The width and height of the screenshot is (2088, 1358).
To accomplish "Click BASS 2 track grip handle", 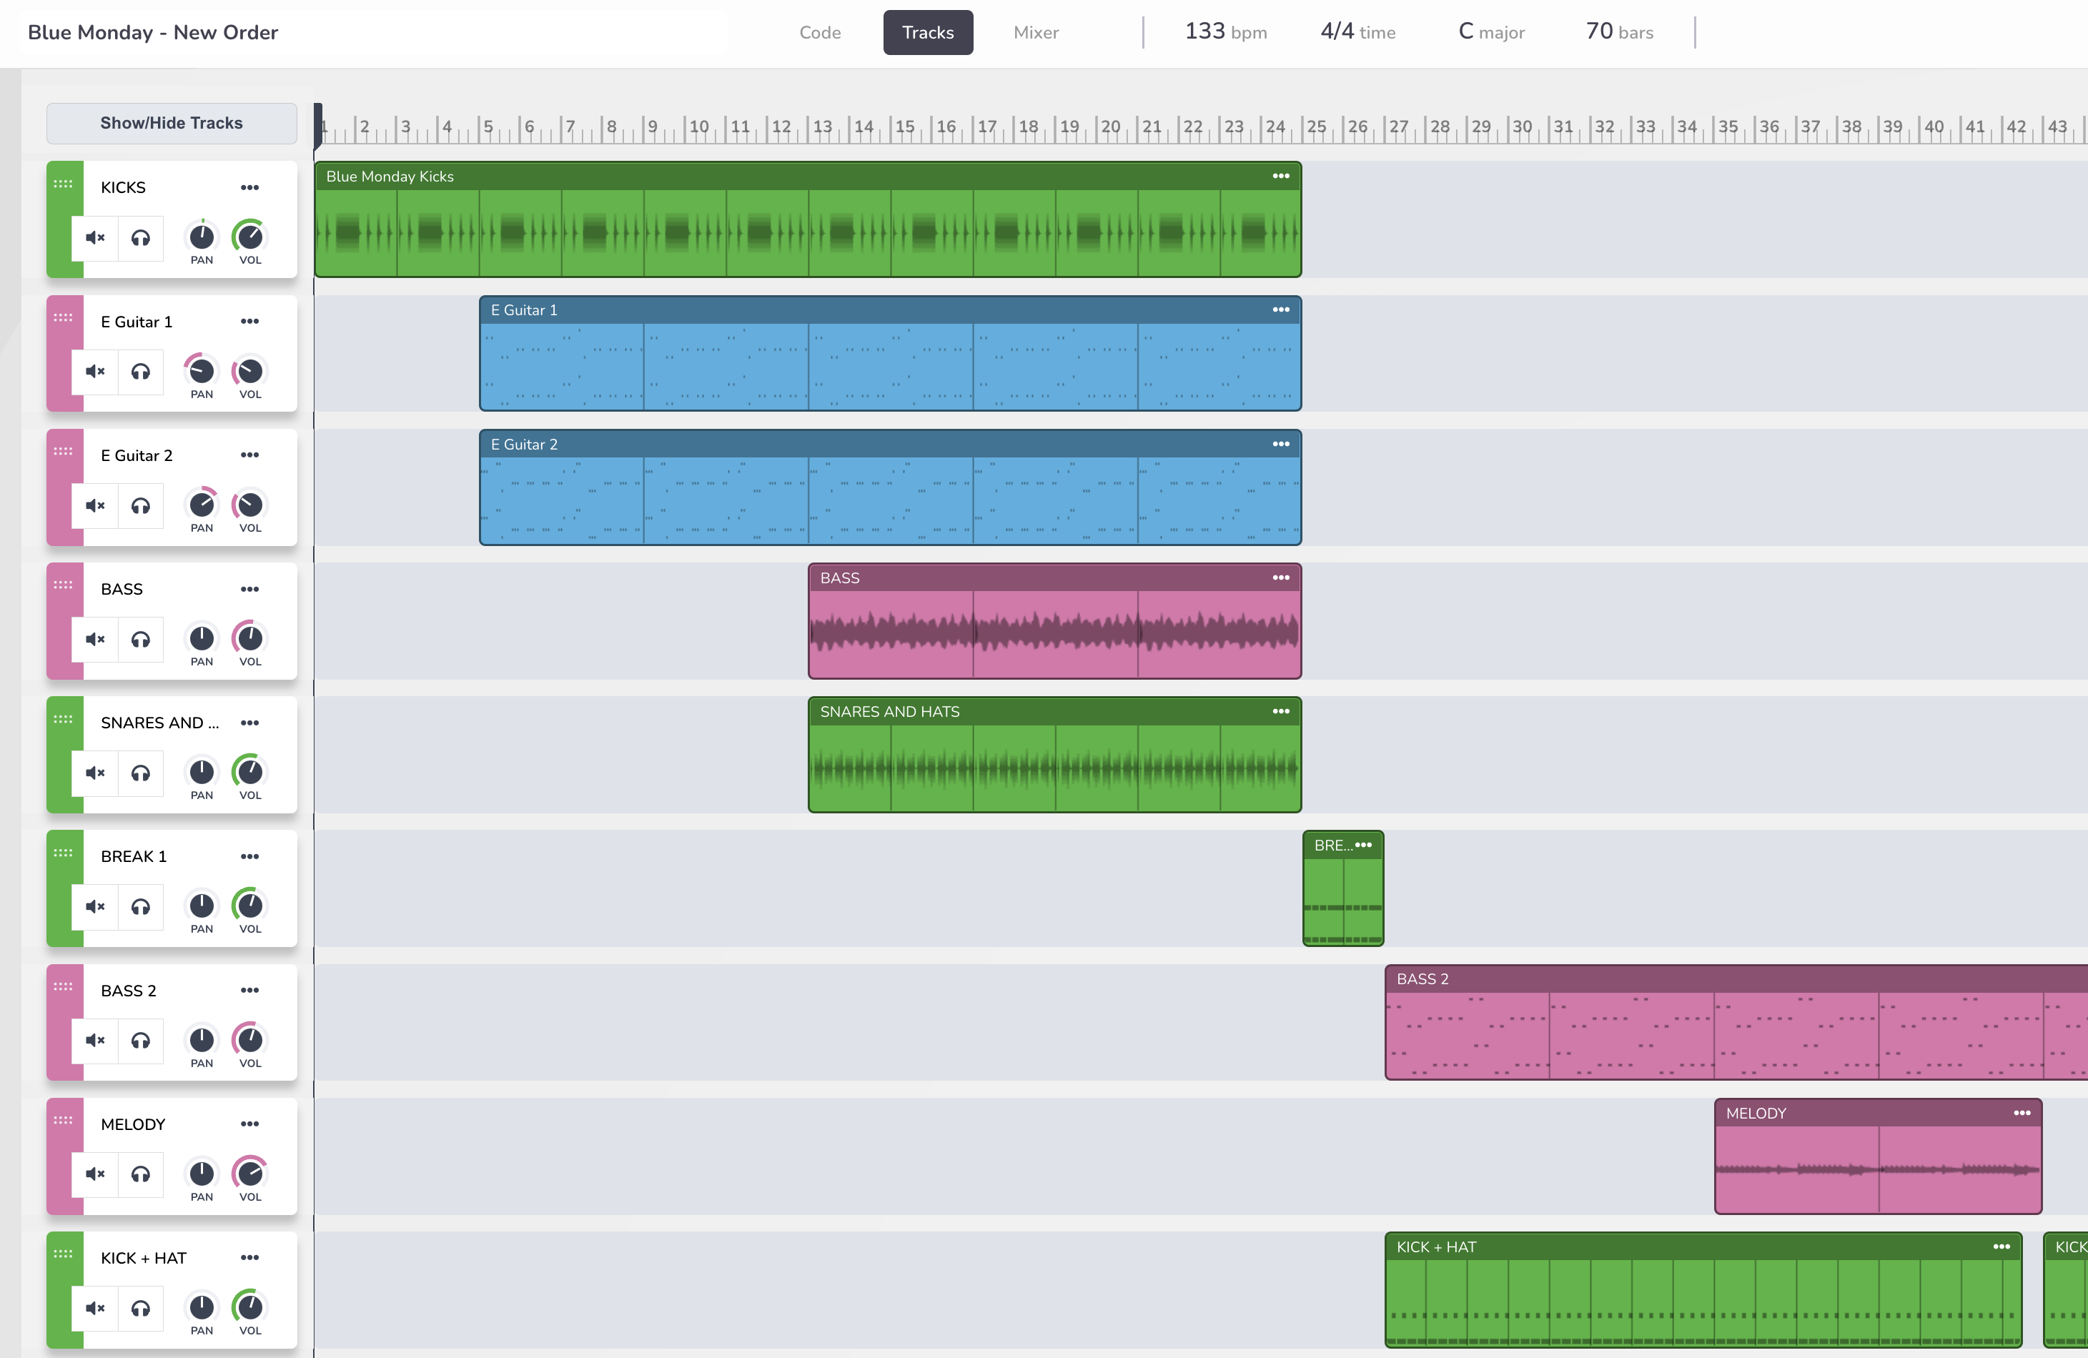I will click(63, 986).
